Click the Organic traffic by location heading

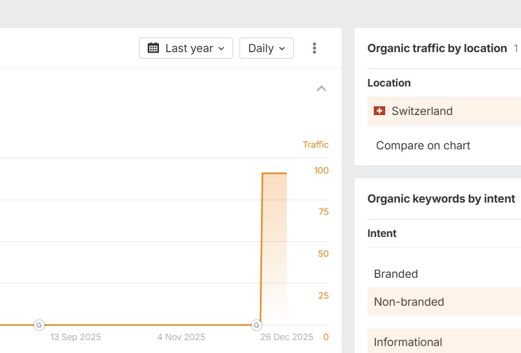tap(437, 48)
